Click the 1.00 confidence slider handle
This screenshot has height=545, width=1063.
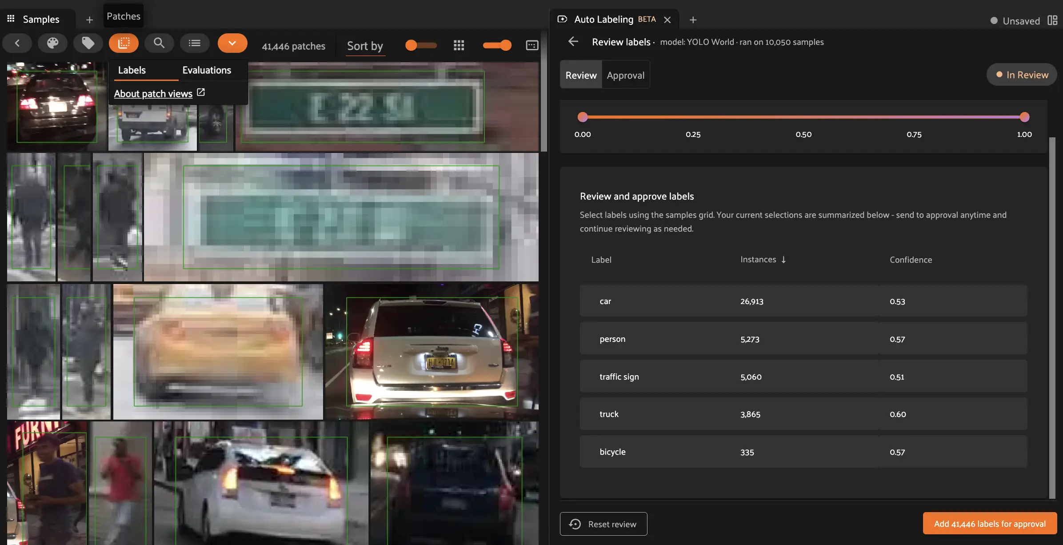(x=1024, y=117)
